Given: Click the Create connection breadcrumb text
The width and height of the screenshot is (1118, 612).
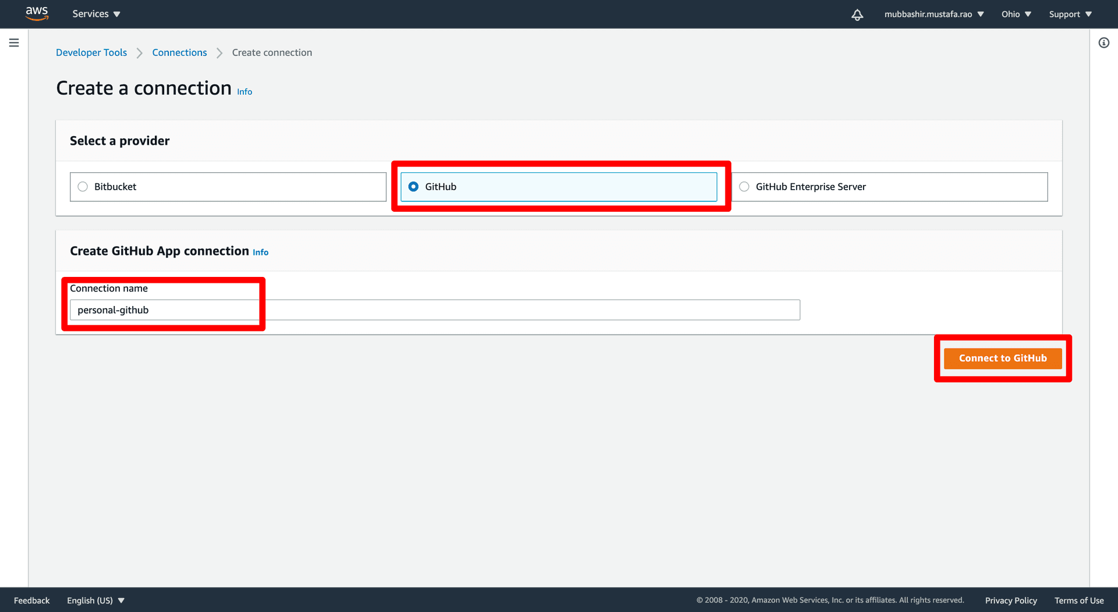Looking at the screenshot, I should 272,52.
